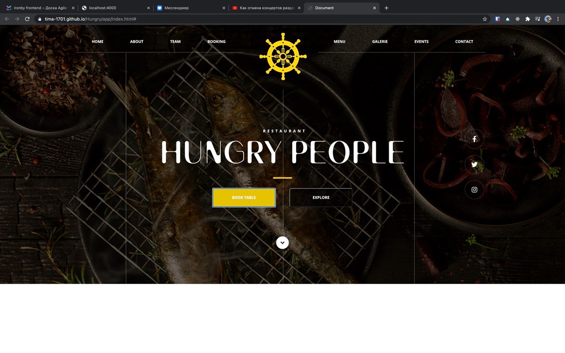Reload the page
The image size is (565, 353).
(x=27, y=19)
